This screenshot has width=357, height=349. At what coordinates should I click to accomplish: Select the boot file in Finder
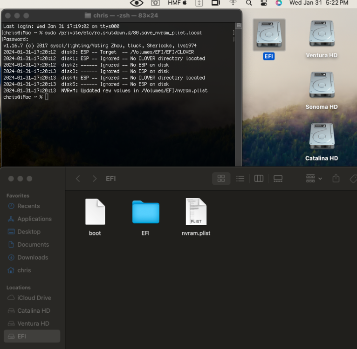tap(95, 212)
